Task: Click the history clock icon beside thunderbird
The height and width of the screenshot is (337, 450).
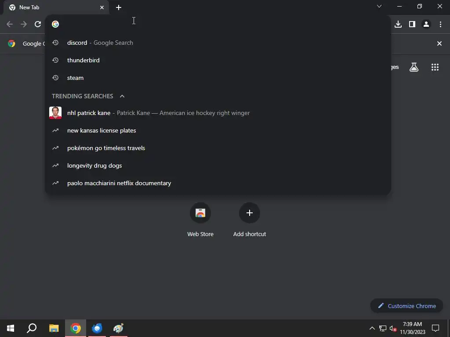Action: pos(55,60)
